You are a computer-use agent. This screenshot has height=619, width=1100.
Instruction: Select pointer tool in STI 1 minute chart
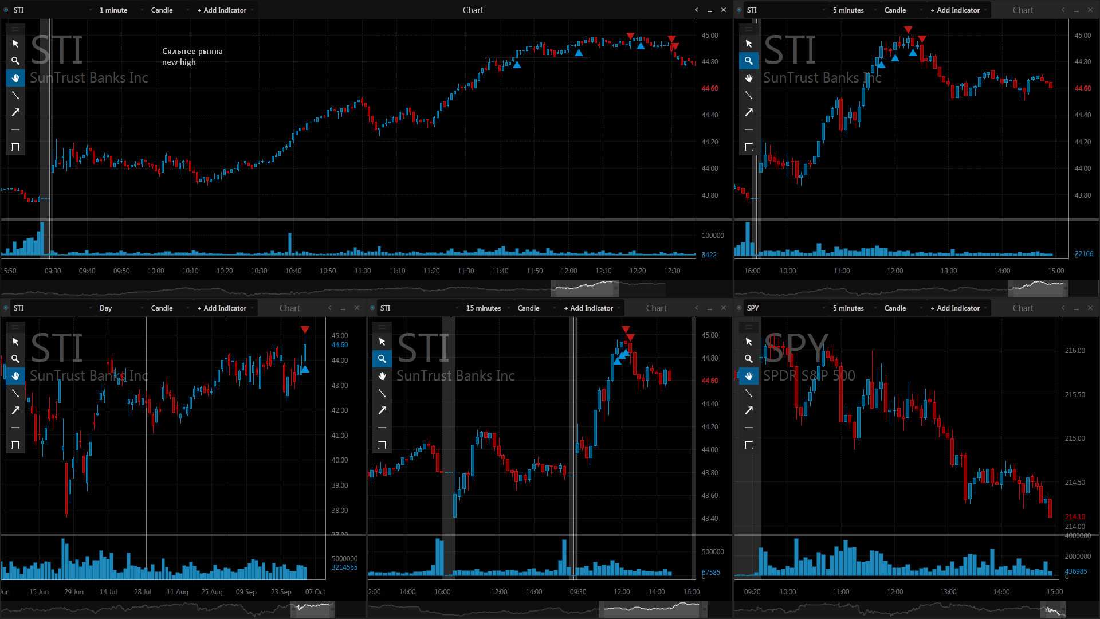click(x=15, y=44)
